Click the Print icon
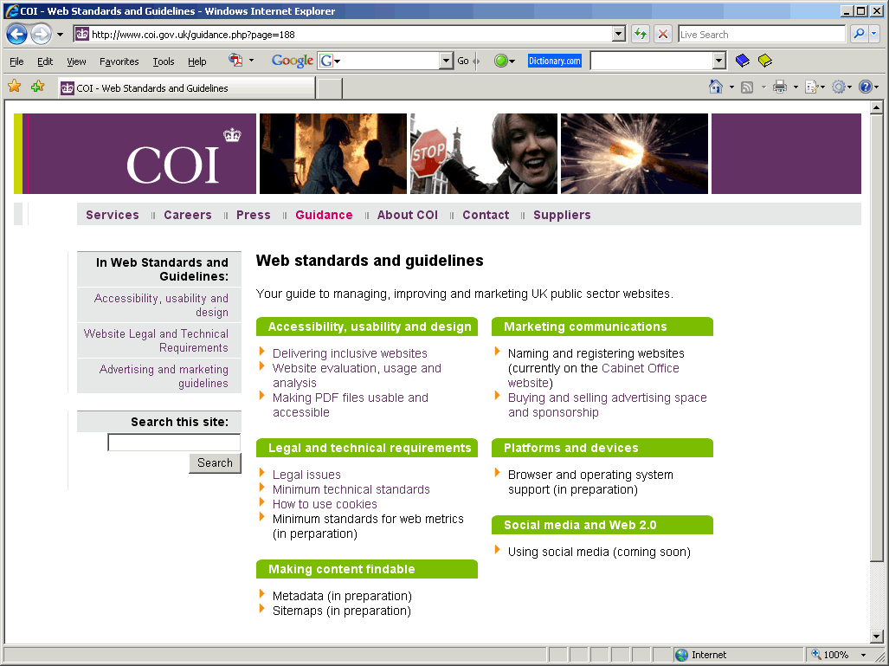 780,87
